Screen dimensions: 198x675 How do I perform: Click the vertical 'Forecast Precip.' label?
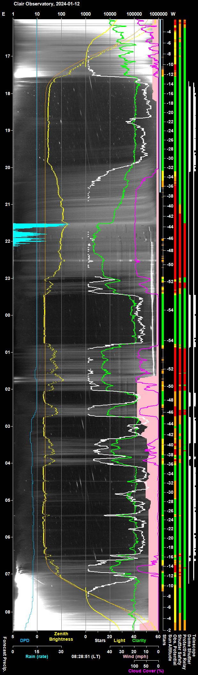coord(4,655)
